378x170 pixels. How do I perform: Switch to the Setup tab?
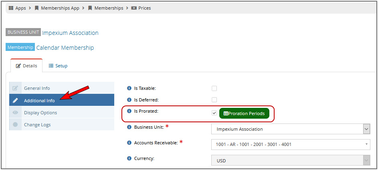click(58, 66)
